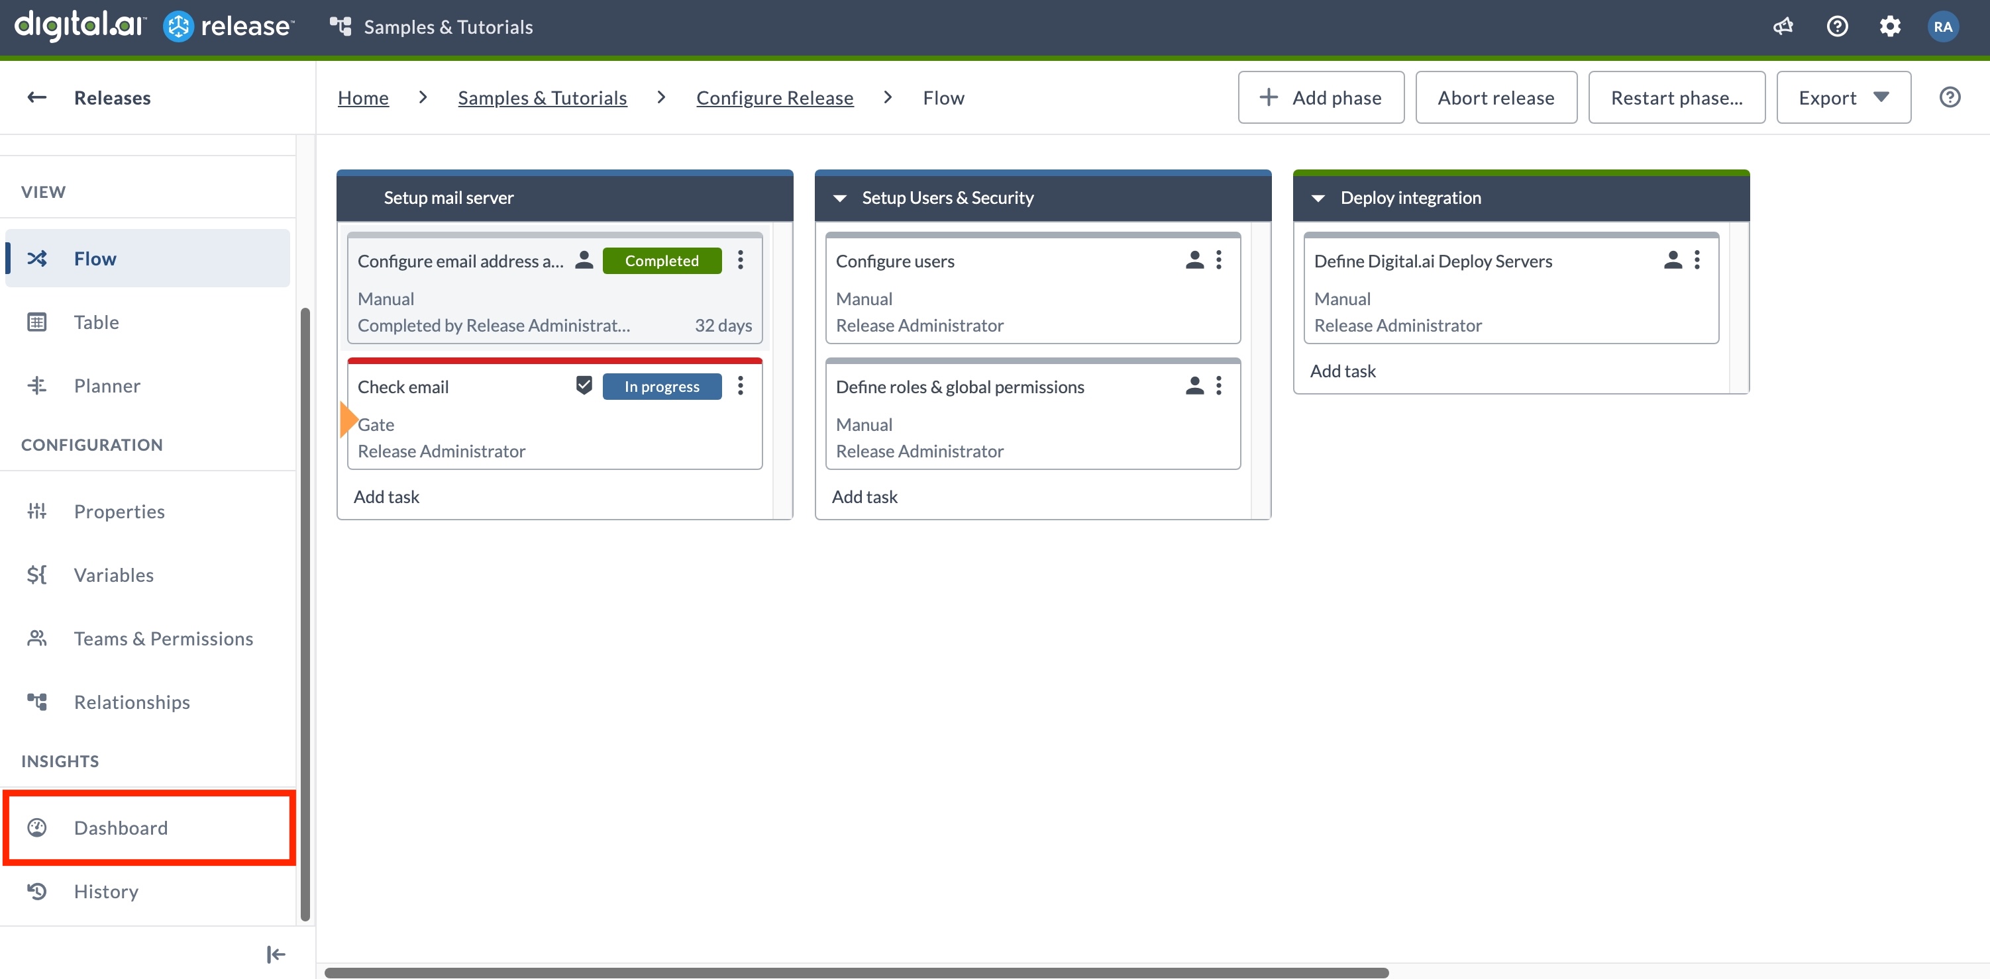This screenshot has width=1990, height=979.
Task: Open options menu for Define Digital.ai Deploy Servers
Action: tap(1697, 260)
